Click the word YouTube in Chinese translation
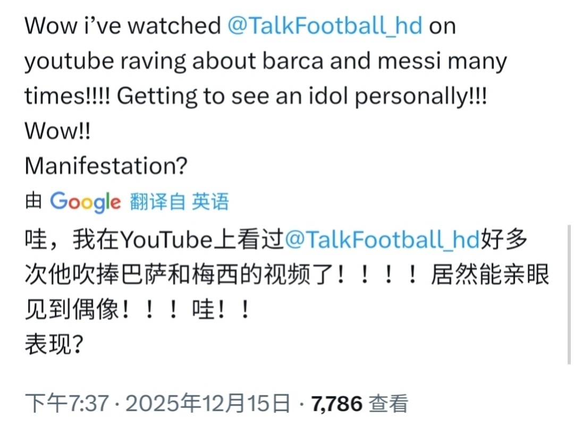This screenshot has width=574, height=433. point(166,240)
